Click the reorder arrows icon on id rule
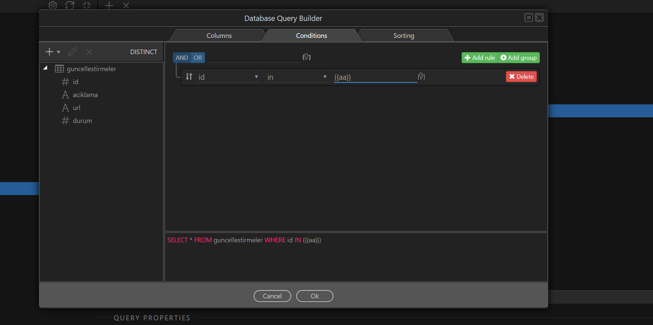Viewport: 653px width, 325px height. (x=189, y=77)
